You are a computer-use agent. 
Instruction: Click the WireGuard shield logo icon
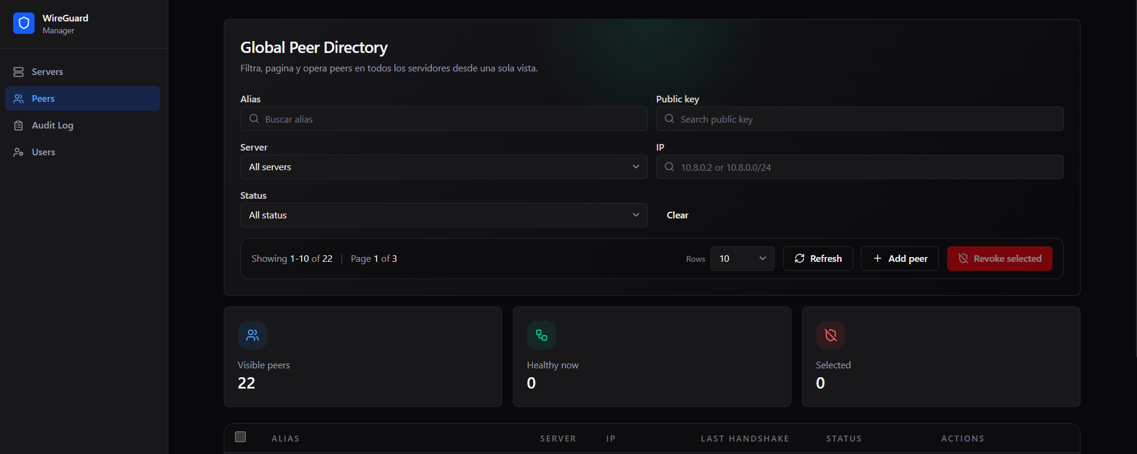(x=24, y=23)
